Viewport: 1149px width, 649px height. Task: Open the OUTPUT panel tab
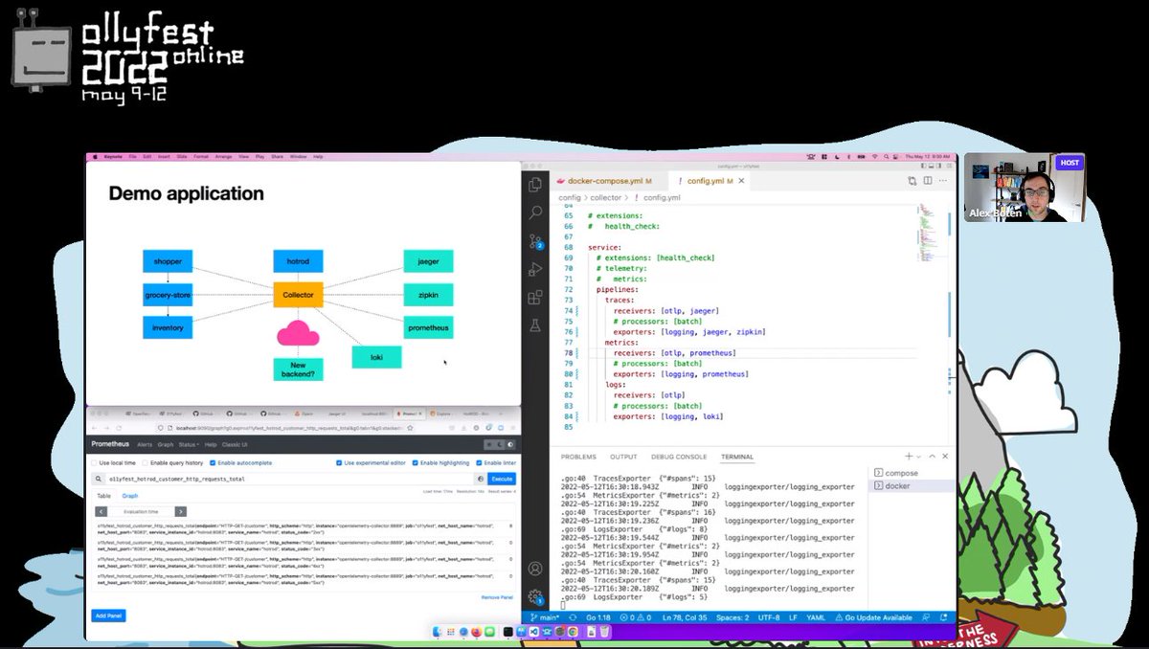[623, 457]
